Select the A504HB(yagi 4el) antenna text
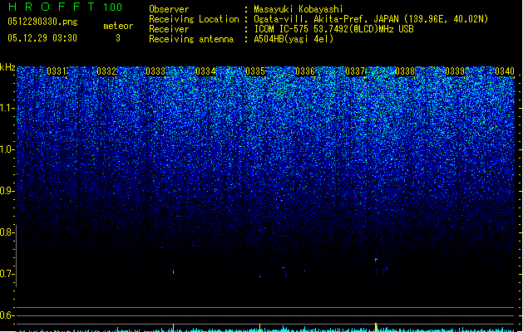Image resolution: width=523 pixels, height=332 pixels. [x=294, y=39]
